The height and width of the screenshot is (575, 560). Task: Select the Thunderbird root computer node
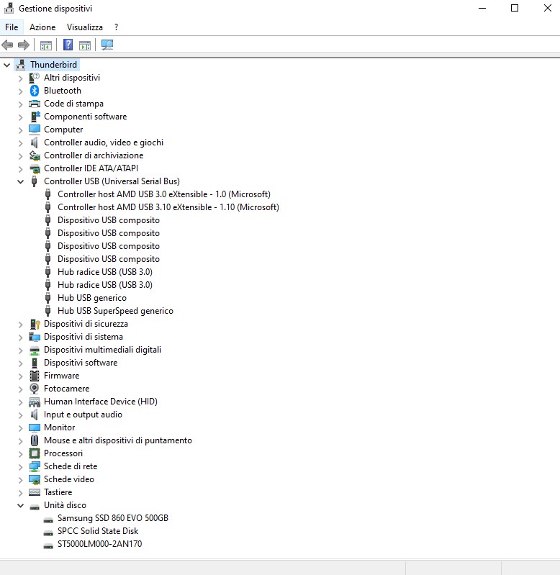click(x=53, y=65)
